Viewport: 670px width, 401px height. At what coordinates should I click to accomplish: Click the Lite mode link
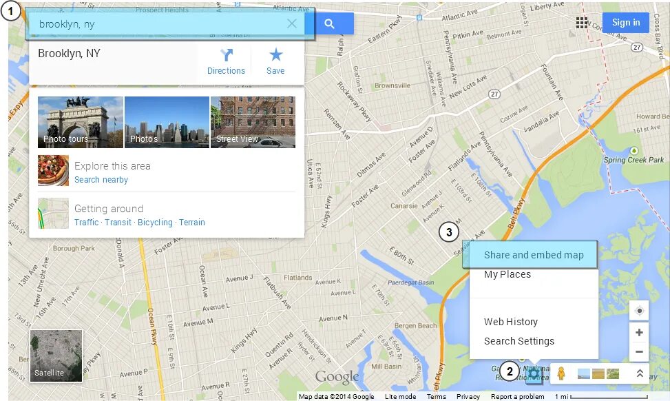click(x=400, y=396)
